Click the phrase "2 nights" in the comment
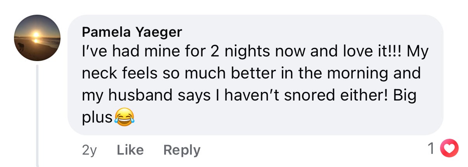 pos(246,52)
